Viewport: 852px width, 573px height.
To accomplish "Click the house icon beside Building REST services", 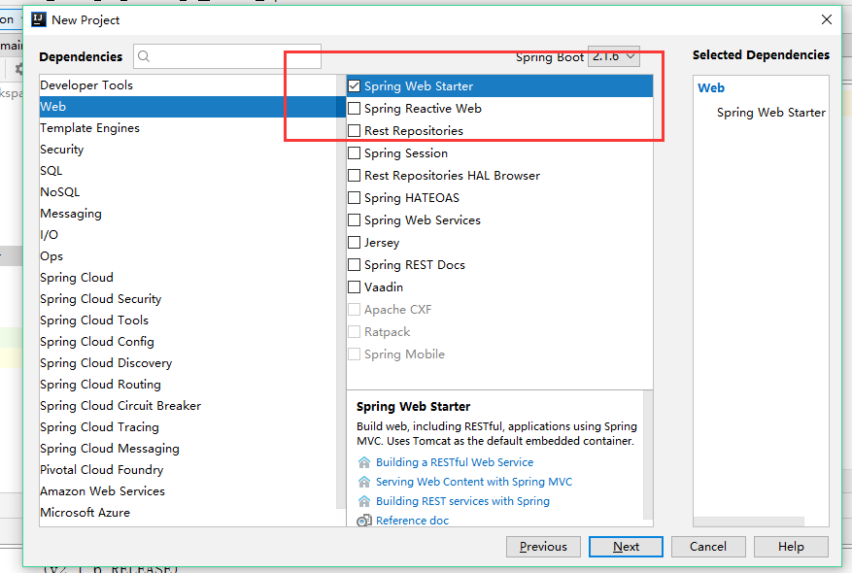I will coord(364,501).
